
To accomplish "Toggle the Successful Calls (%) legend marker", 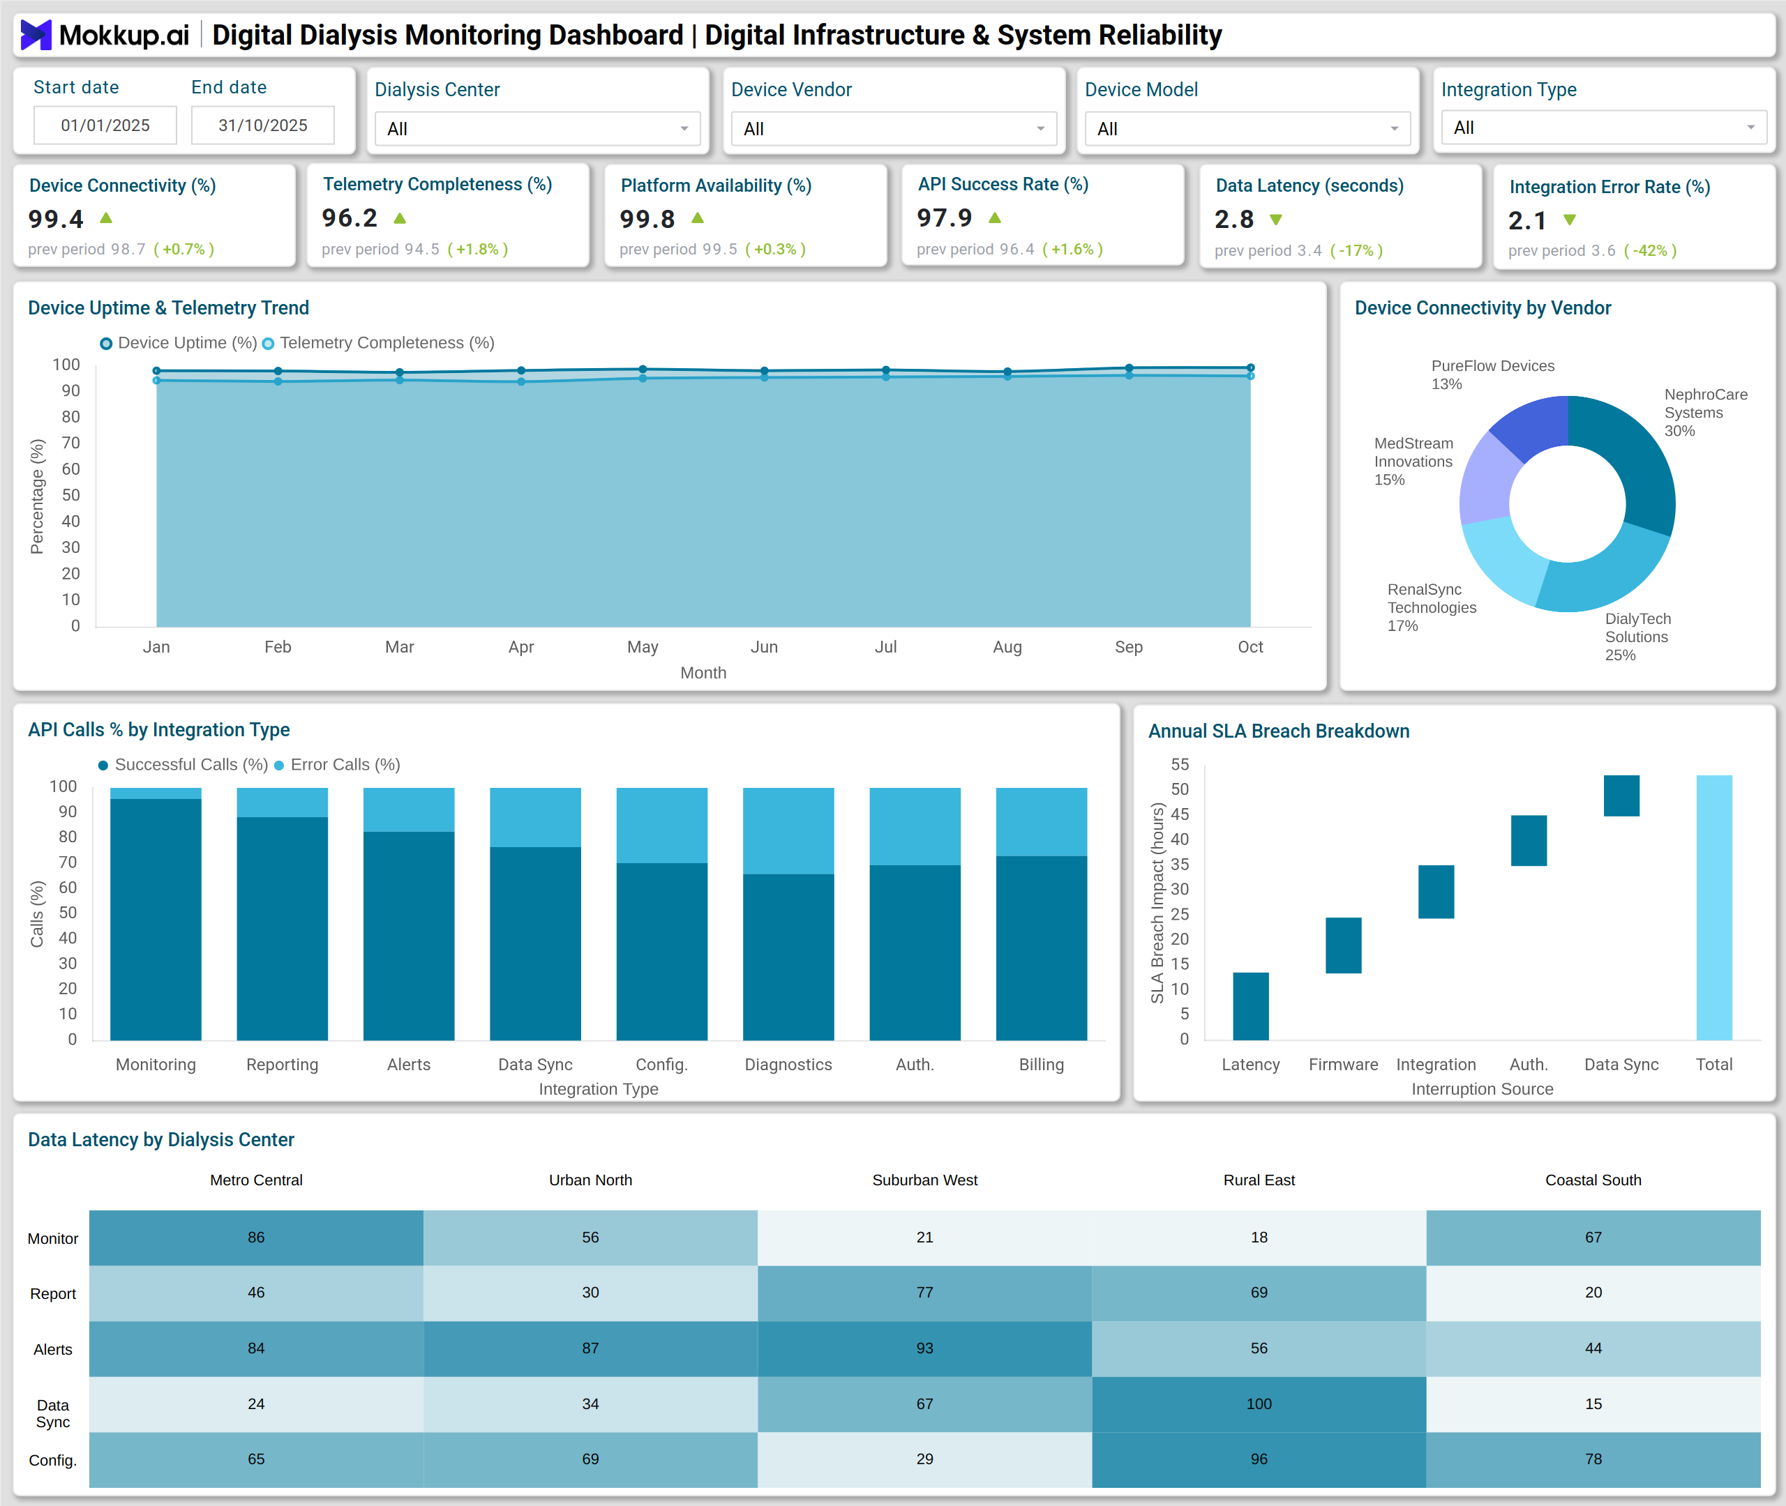I will pyautogui.click(x=103, y=765).
